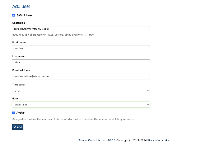224x153 pixels.
Task: Open the Role dropdown showing Superuser
Action: [81, 105]
